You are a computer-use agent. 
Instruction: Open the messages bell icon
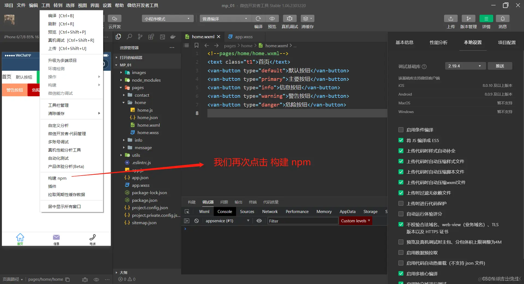pos(503,19)
